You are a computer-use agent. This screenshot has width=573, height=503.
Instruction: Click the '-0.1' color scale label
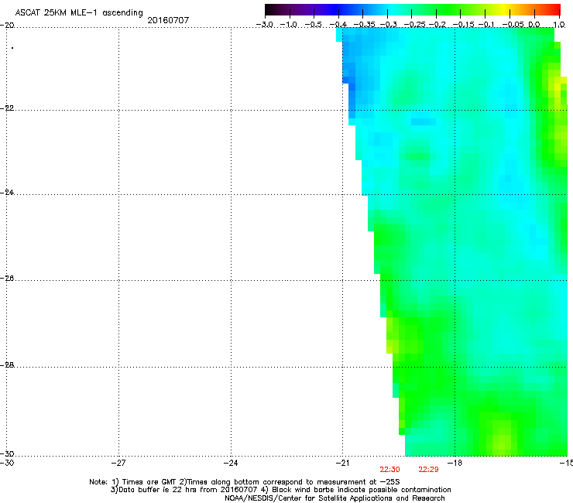(486, 25)
